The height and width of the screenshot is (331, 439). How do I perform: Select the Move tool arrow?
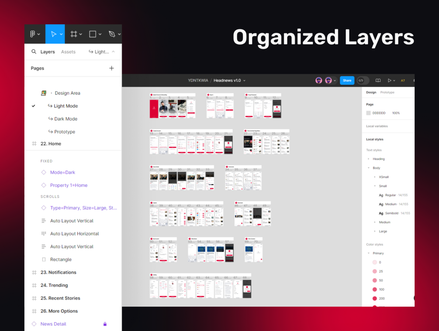(x=53, y=34)
